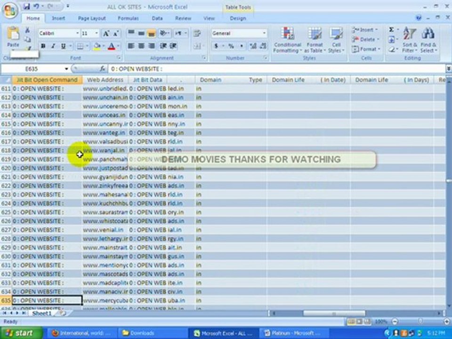452x339 pixels.
Task: Increase font size with Grow Font
Action: coord(106,33)
